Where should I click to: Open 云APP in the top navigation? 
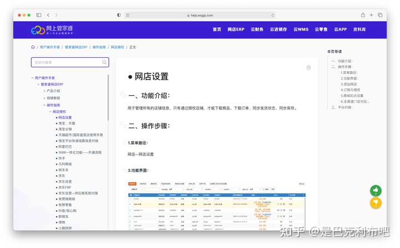[x=341, y=29]
